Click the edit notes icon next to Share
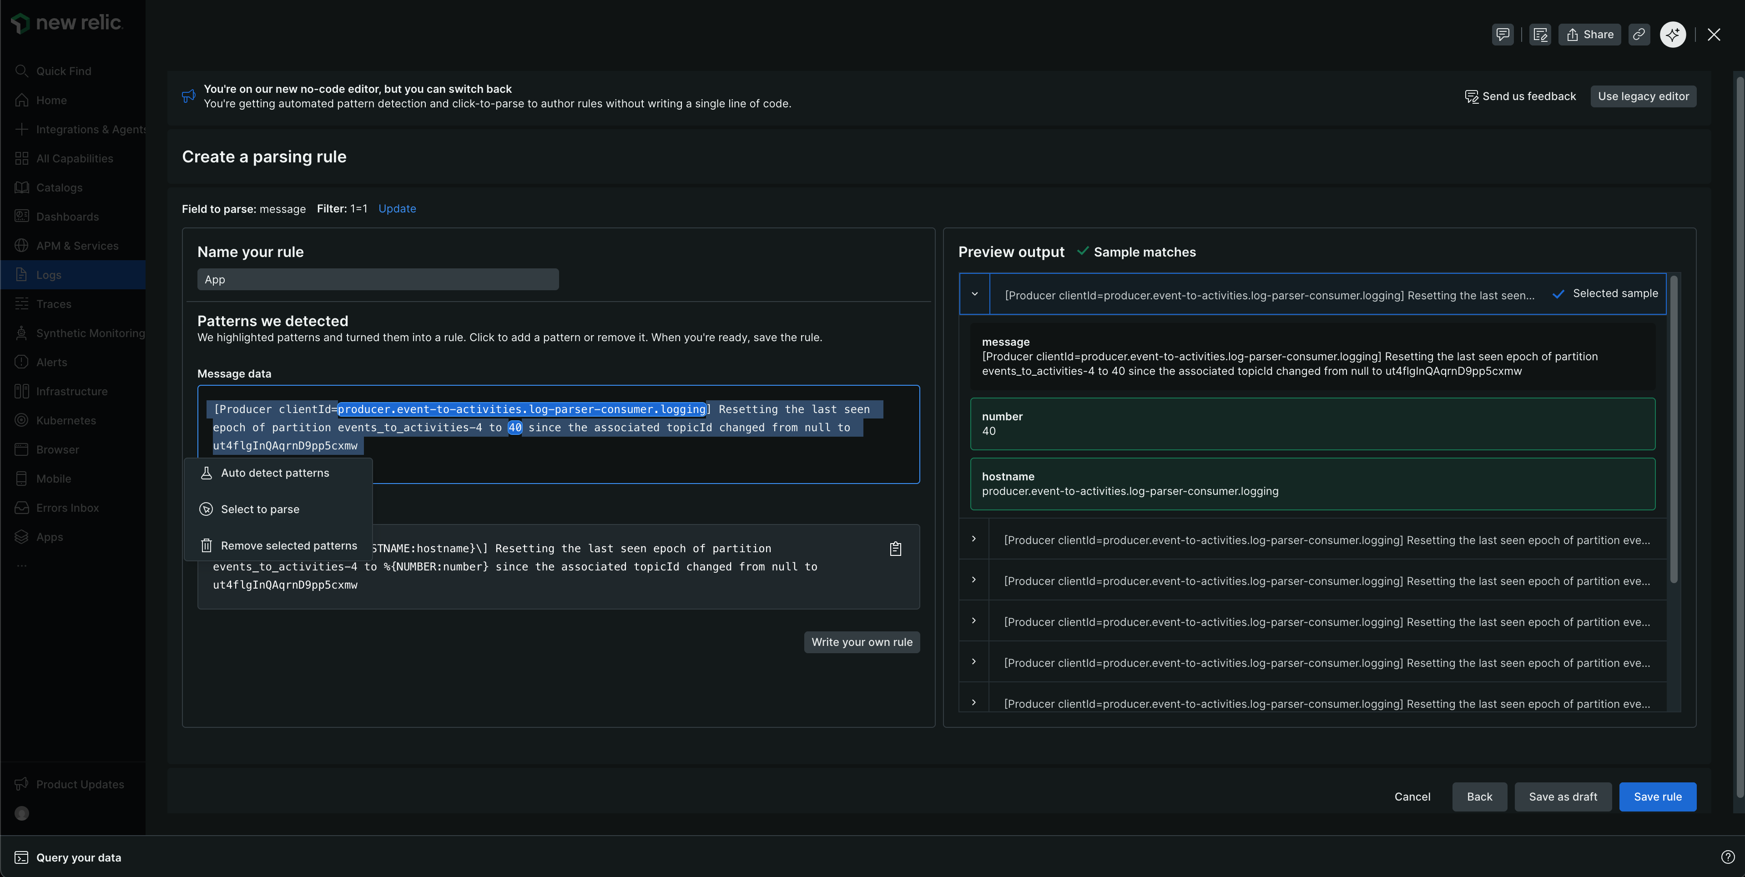 pyautogui.click(x=1540, y=35)
